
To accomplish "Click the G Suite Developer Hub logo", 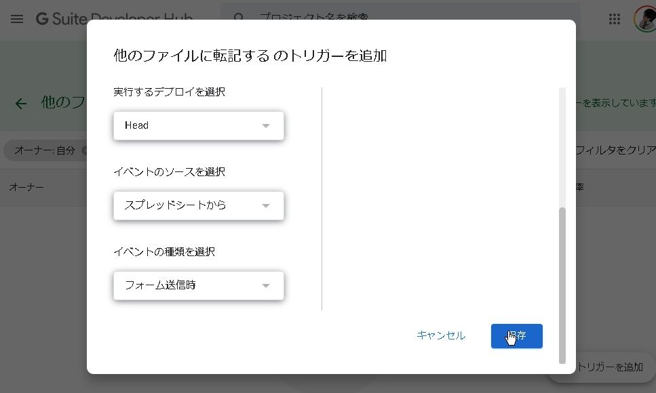I will pyautogui.click(x=114, y=19).
